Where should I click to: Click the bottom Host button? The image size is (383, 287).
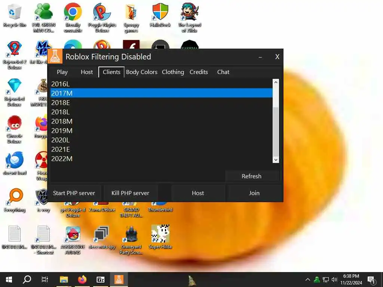click(x=198, y=193)
